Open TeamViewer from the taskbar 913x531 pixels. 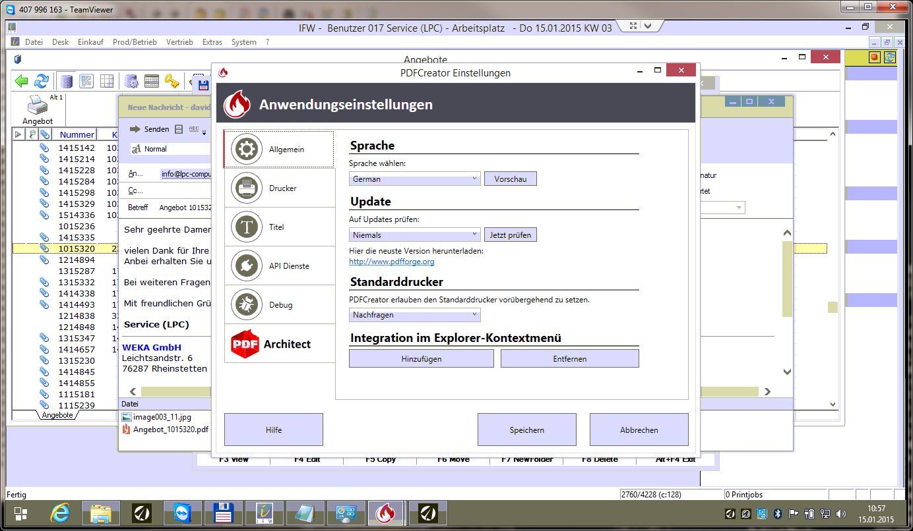tap(181, 513)
